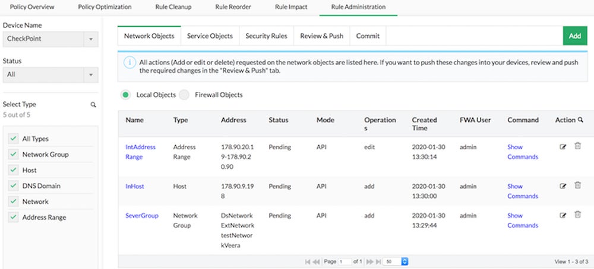Click edit icon for InHost row
Screen dimensions: 594x269
click(x=563, y=186)
